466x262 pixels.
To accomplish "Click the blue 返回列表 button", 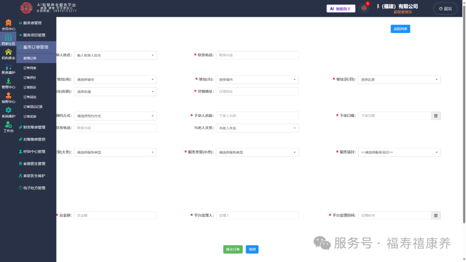I will point(400,29).
